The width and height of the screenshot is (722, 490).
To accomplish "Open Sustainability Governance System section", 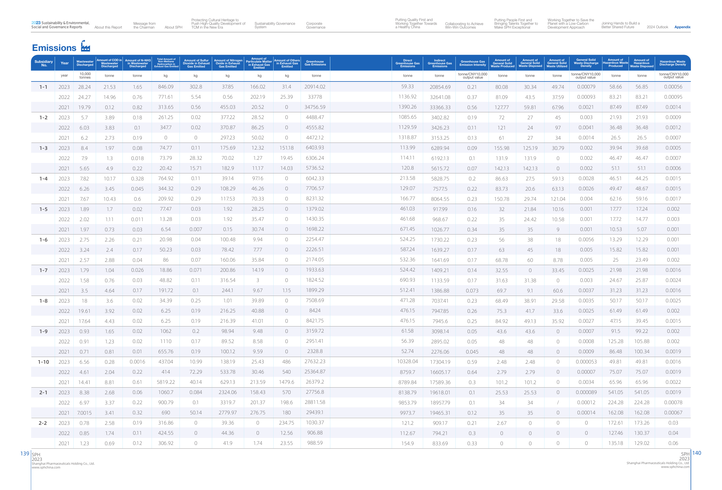I will (275, 25).
